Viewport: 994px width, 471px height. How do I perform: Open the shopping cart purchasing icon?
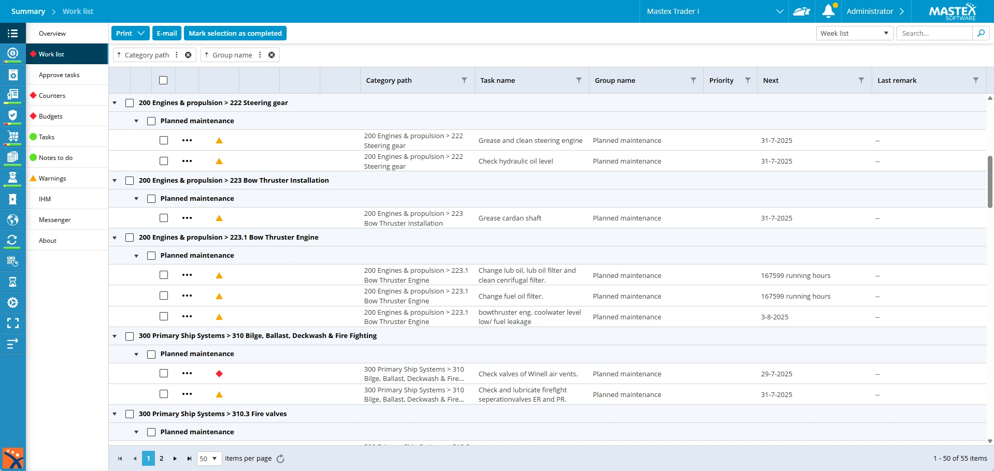point(13,136)
